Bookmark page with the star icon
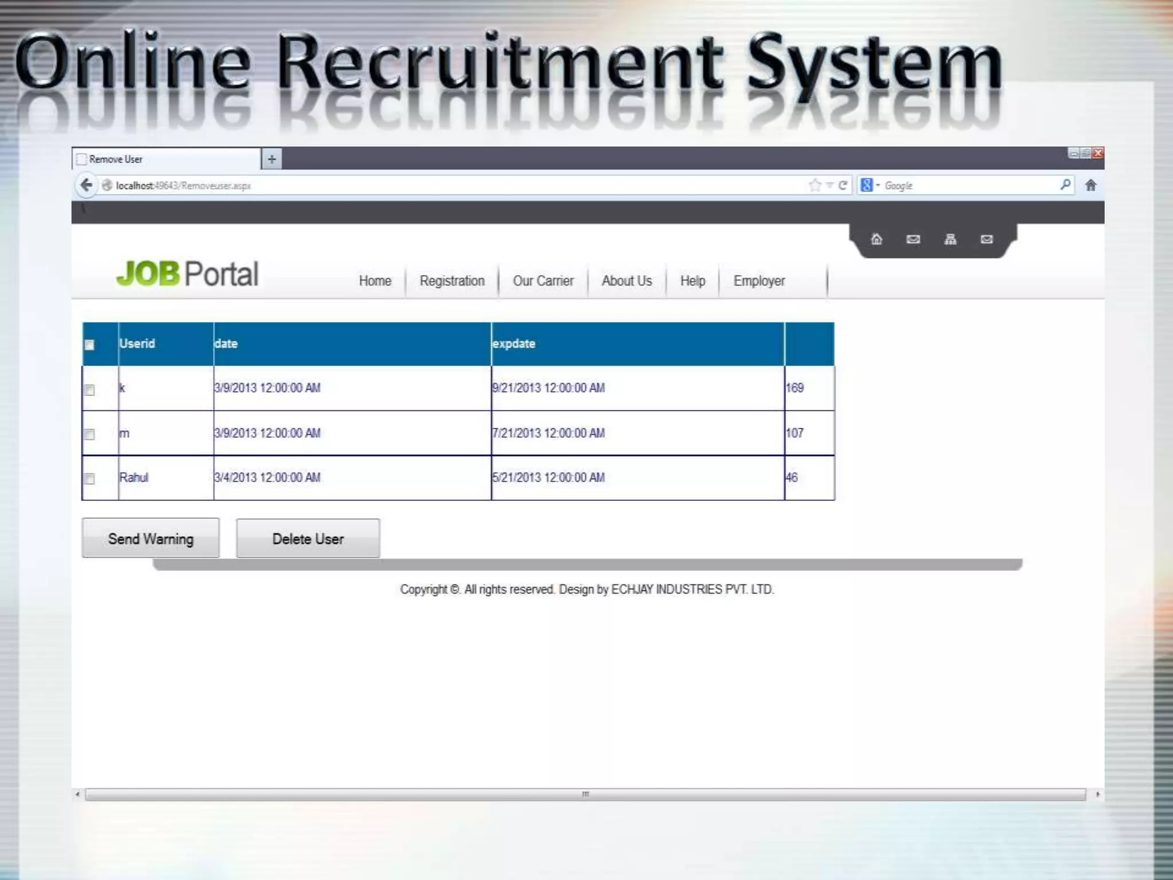The height and width of the screenshot is (880, 1173). pos(814,185)
